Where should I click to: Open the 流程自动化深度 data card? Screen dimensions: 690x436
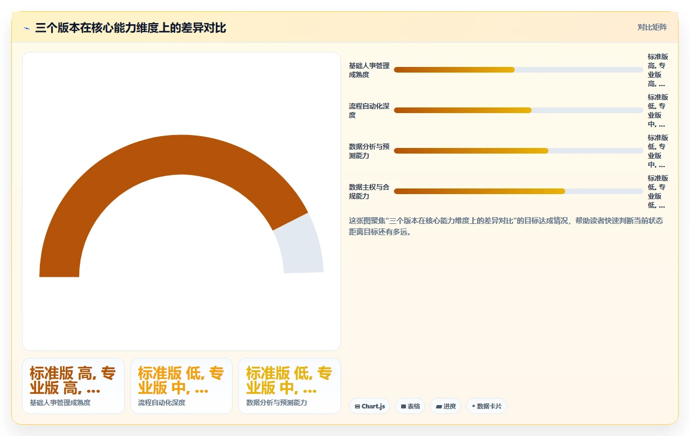coord(181,386)
